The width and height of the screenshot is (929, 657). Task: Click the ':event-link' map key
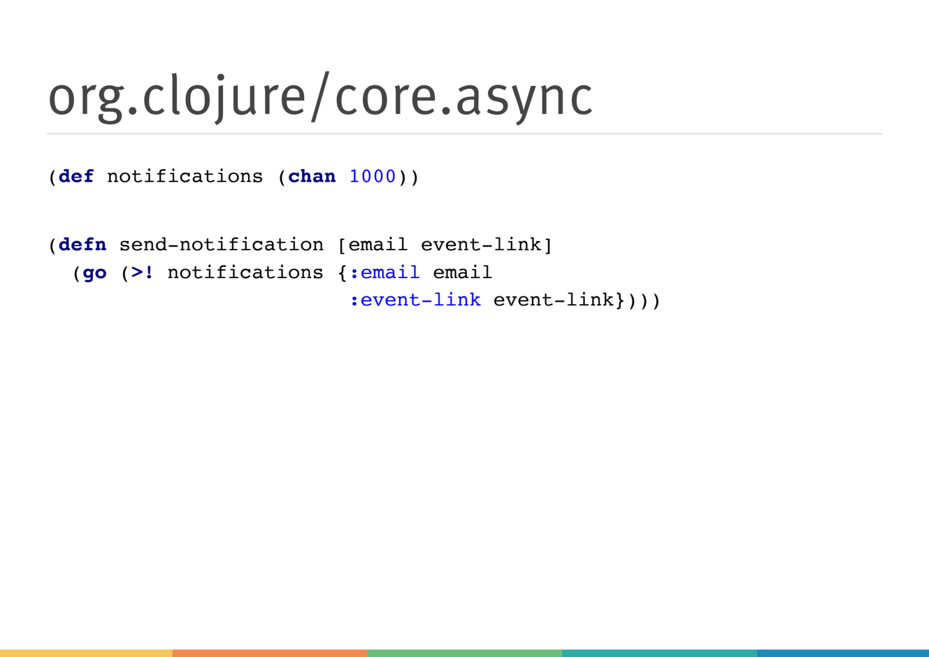(x=415, y=299)
